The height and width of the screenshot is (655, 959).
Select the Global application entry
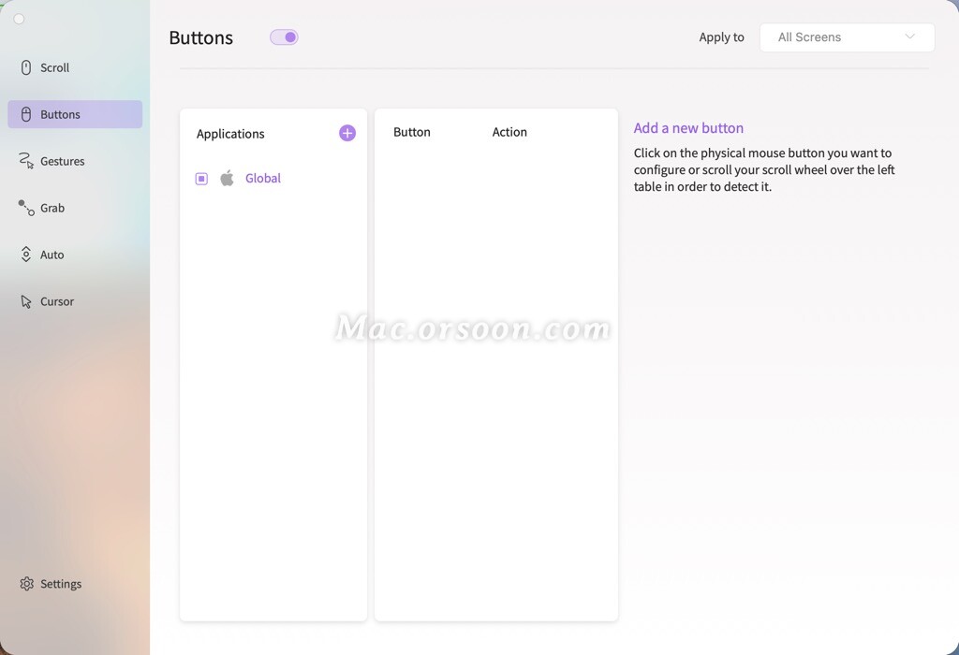(262, 178)
